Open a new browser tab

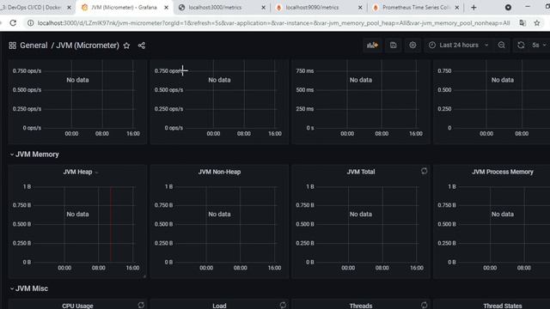coord(474,8)
